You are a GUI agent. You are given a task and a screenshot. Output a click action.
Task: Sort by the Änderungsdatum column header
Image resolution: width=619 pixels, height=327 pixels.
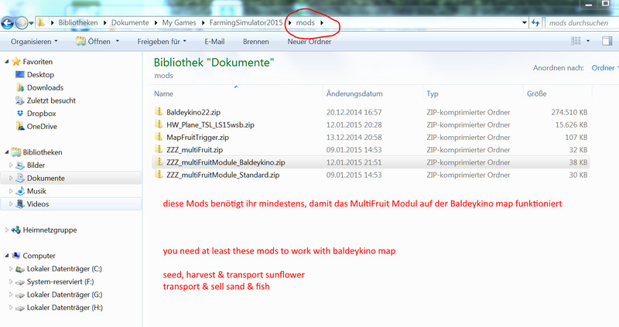click(354, 94)
